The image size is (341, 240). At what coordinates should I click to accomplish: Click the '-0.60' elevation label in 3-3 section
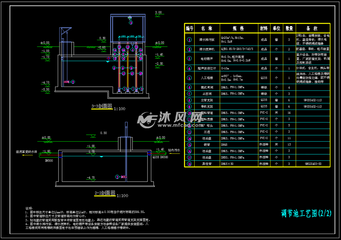(x=101, y=47)
